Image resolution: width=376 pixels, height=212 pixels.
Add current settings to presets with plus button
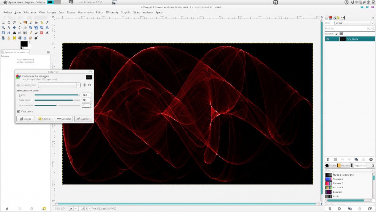coord(85,85)
